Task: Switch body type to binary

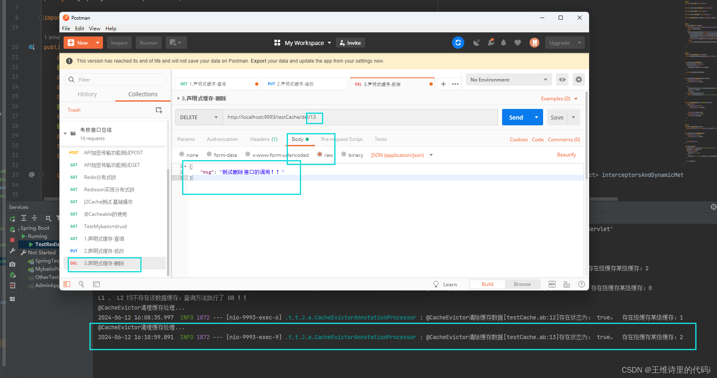Action: (344, 155)
